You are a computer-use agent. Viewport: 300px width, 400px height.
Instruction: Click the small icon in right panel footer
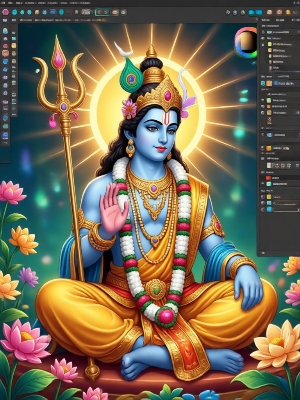(x=263, y=253)
